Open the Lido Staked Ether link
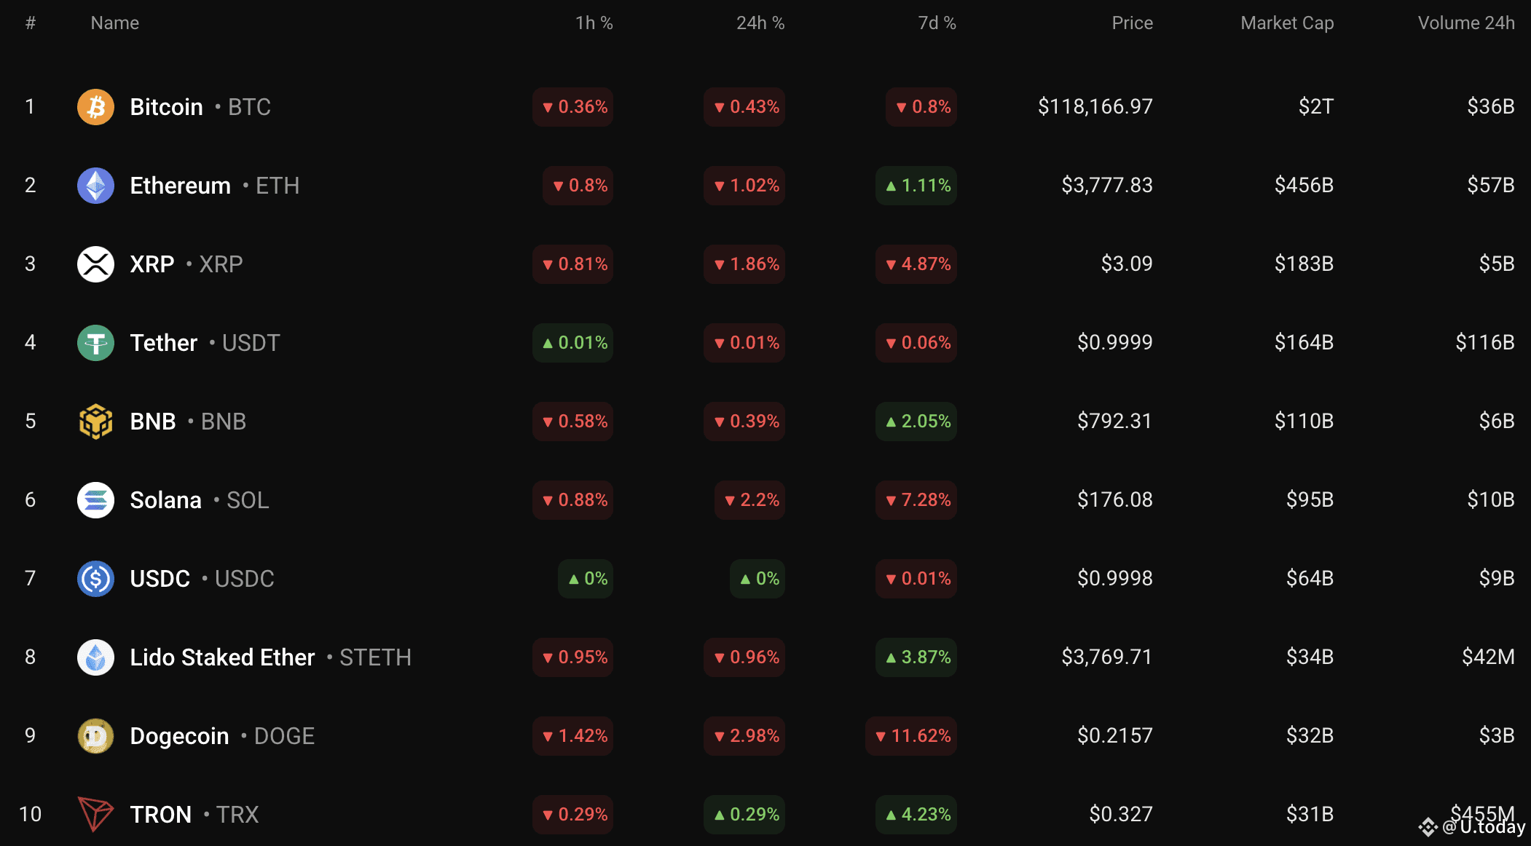The image size is (1531, 846). pos(222,657)
